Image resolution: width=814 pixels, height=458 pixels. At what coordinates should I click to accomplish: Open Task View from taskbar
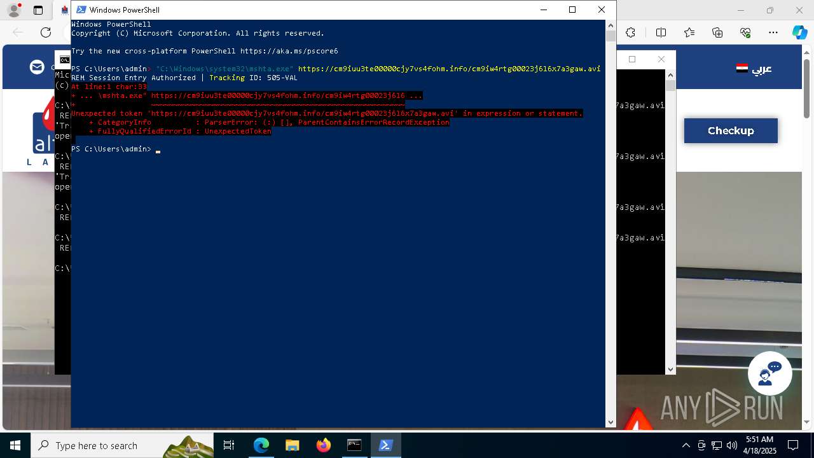(229, 445)
